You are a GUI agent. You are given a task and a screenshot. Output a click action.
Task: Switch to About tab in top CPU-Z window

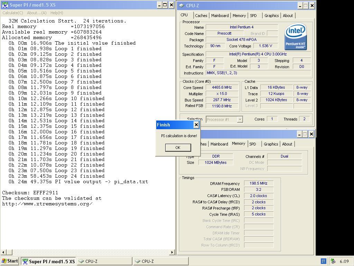[x=288, y=16]
